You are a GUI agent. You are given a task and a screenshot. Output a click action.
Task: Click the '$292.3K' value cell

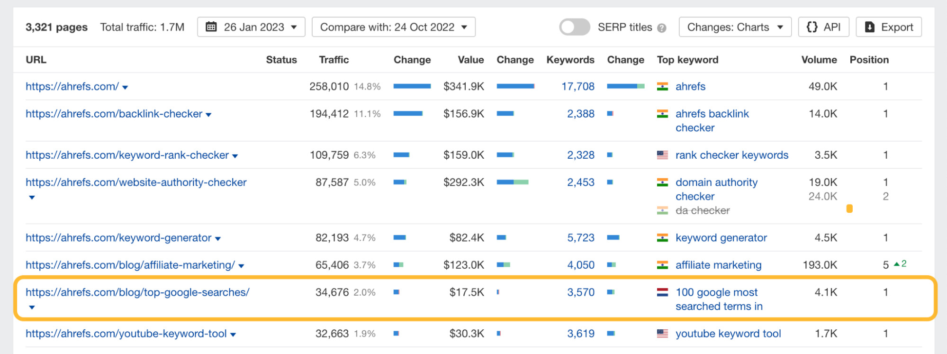464,182
